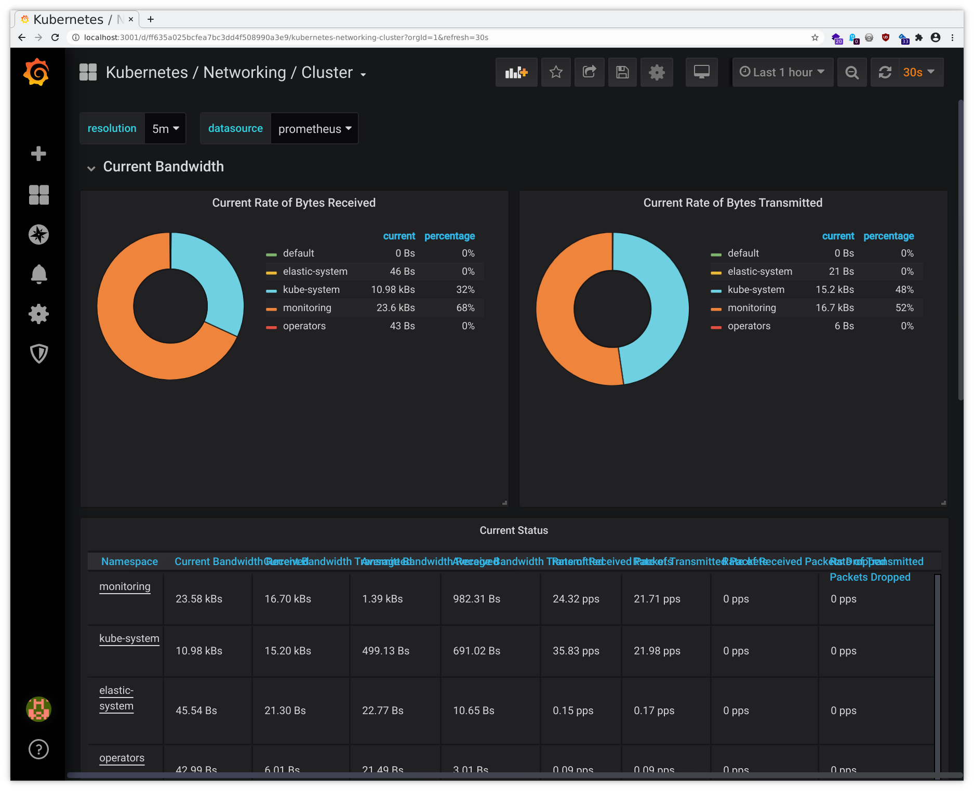This screenshot has height=791, width=974.
Task: Open the Alerting bell icon
Action: pyautogui.click(x=38, y=274)
